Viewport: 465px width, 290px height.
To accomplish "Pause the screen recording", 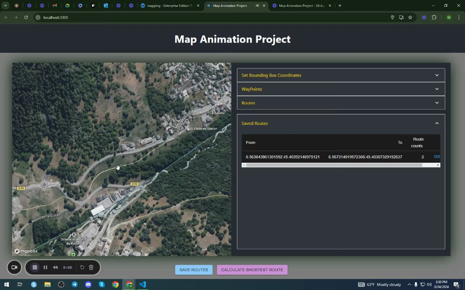I will pos(45,267).
